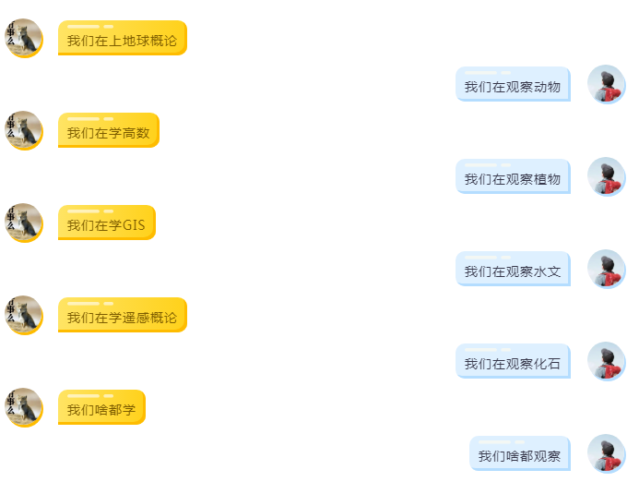Open the red-jacket avatar beside "我们在观察植物"
Image resolution: width=639 pixels, height=482 pixels.
[606, 176]
